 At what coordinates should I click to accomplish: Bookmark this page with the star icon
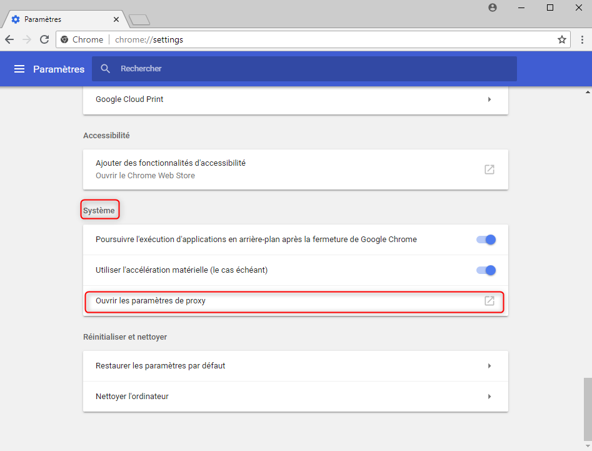561,39
